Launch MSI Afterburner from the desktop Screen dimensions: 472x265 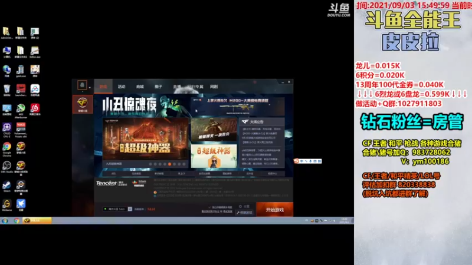coord(21,110)
